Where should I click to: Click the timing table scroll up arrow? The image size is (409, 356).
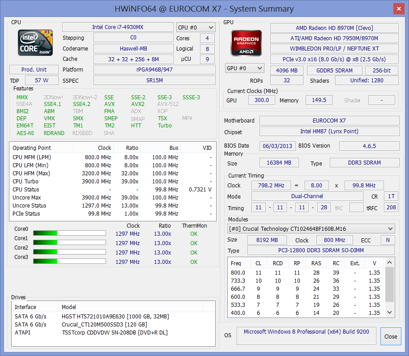(x=389, y=263)
